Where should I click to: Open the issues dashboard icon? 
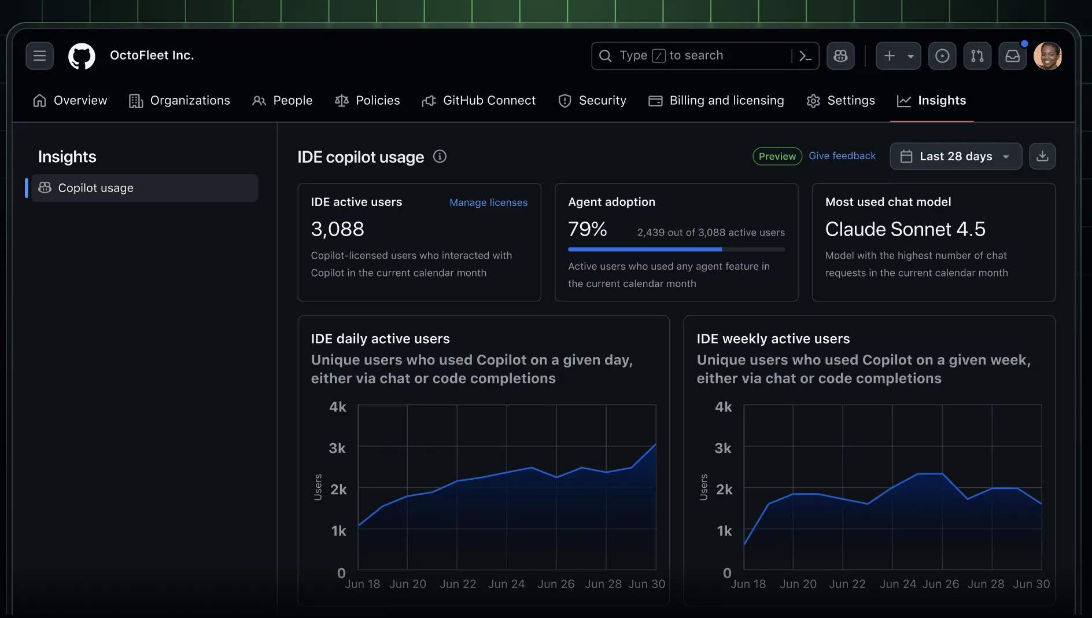point(942,56)
